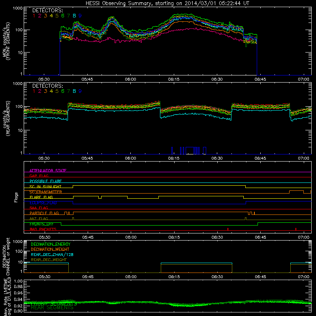This screenshot has width=316, height=316.
Task: Click the DECIMATION_ENERGY legend entry
Action: (51, 244)
